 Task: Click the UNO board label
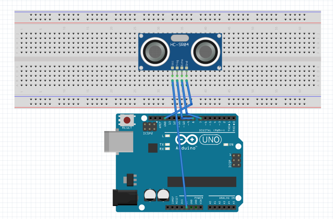tap(210, 140)
